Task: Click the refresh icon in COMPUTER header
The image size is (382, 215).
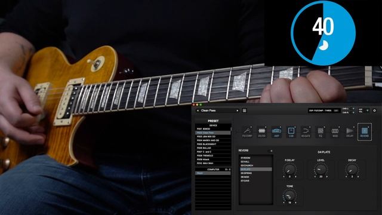Action: (x=230, y=170)
